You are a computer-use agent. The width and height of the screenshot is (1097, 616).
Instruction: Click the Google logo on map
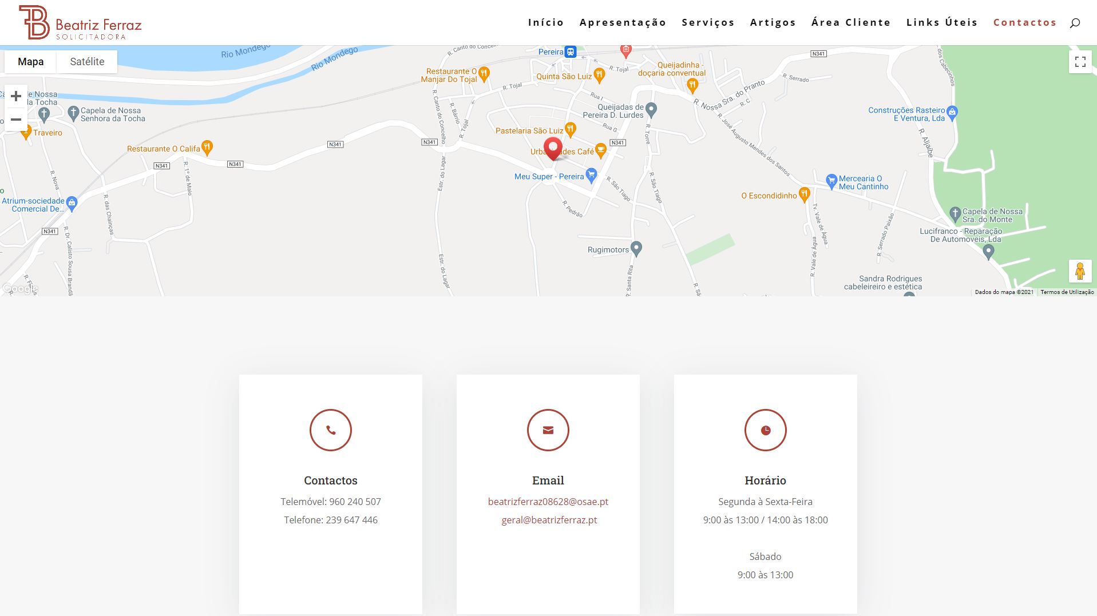[19, 289]
